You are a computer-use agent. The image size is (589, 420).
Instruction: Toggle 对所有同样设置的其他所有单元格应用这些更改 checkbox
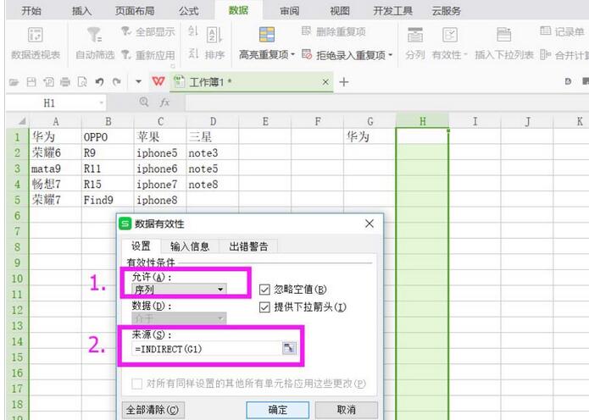click(x=136, y=384)
